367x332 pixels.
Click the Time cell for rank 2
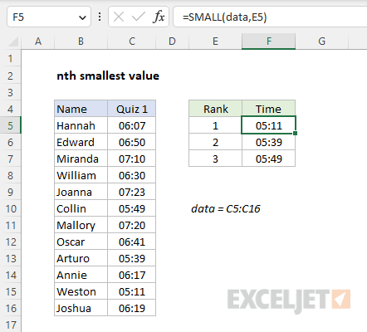[268, 142]
